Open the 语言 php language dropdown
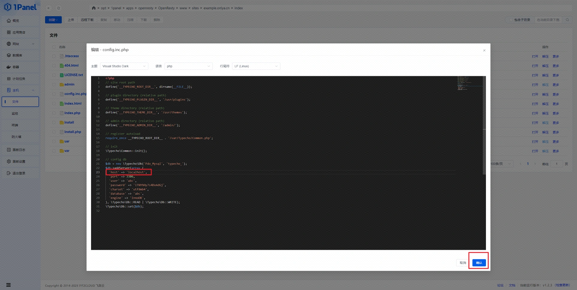The height and width of the screenshot is (290, 577). (x=188, y=66)
